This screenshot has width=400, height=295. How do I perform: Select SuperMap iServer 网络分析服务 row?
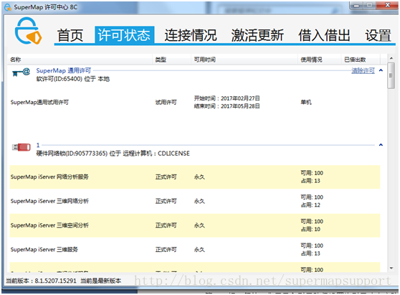coord(195,177)
